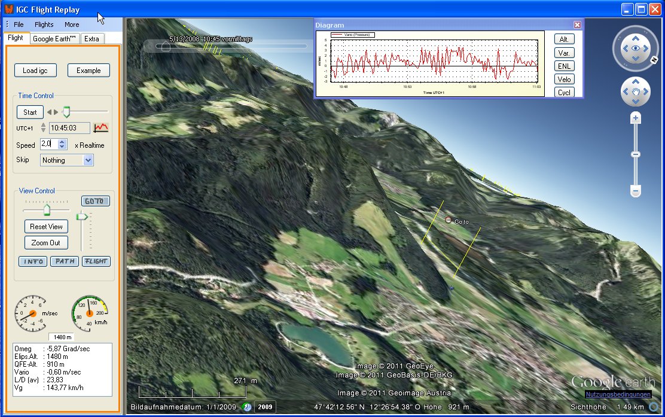Select ENL in the Diagram window
The image size is (665, 417).
(x=563, y=66)
